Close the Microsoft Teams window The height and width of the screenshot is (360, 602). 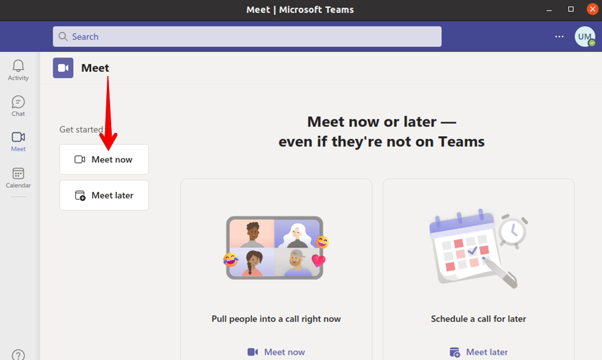[592, 9]
